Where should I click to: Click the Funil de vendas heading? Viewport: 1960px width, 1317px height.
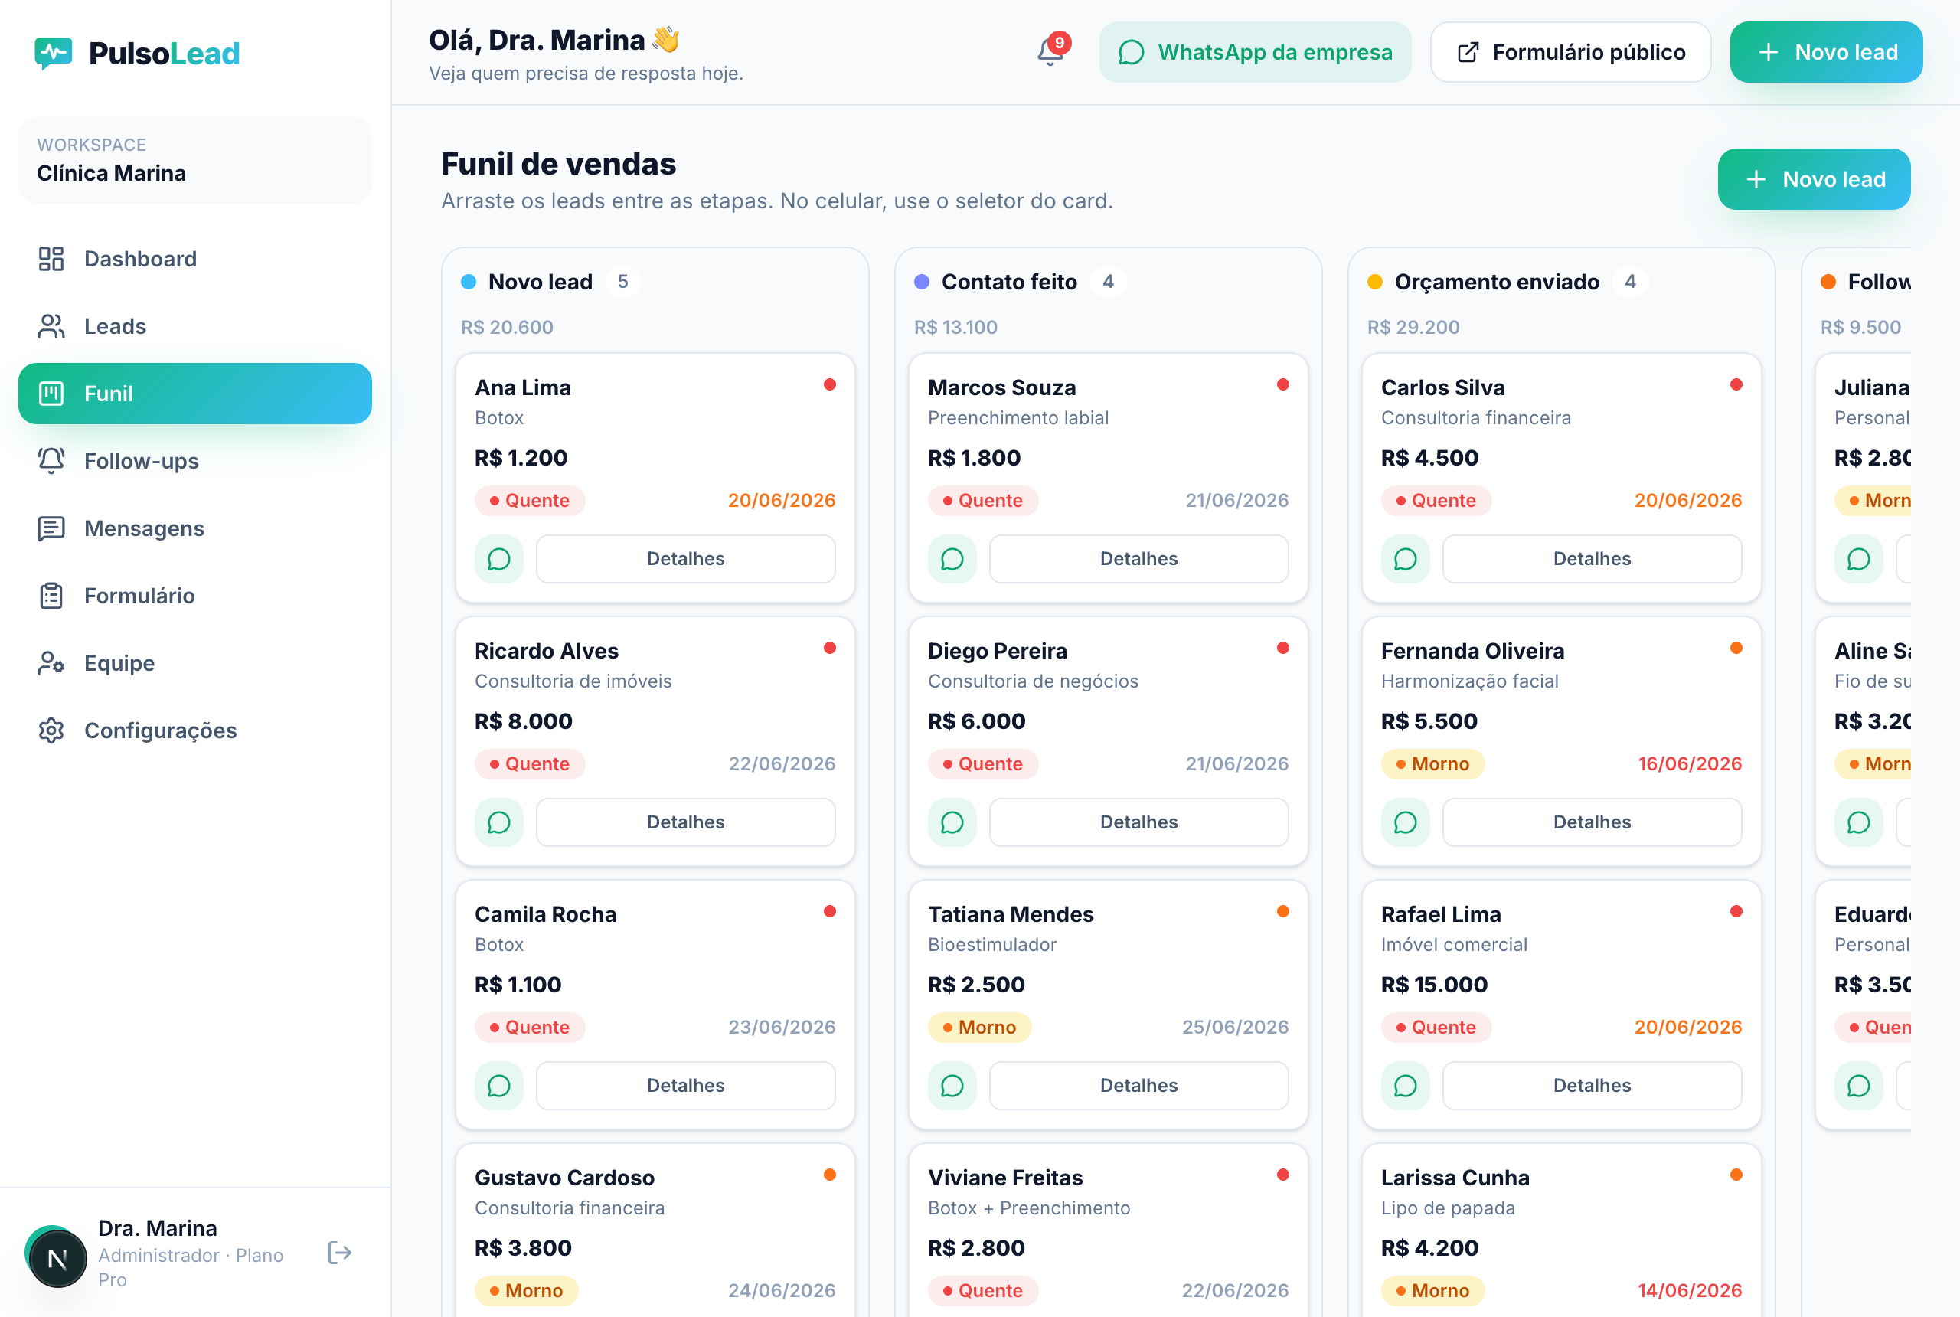[558, 164]
